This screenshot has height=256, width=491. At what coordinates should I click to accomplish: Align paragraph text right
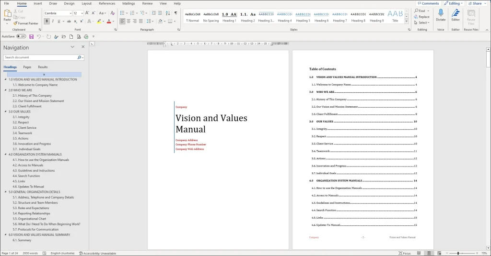[135, 21]
